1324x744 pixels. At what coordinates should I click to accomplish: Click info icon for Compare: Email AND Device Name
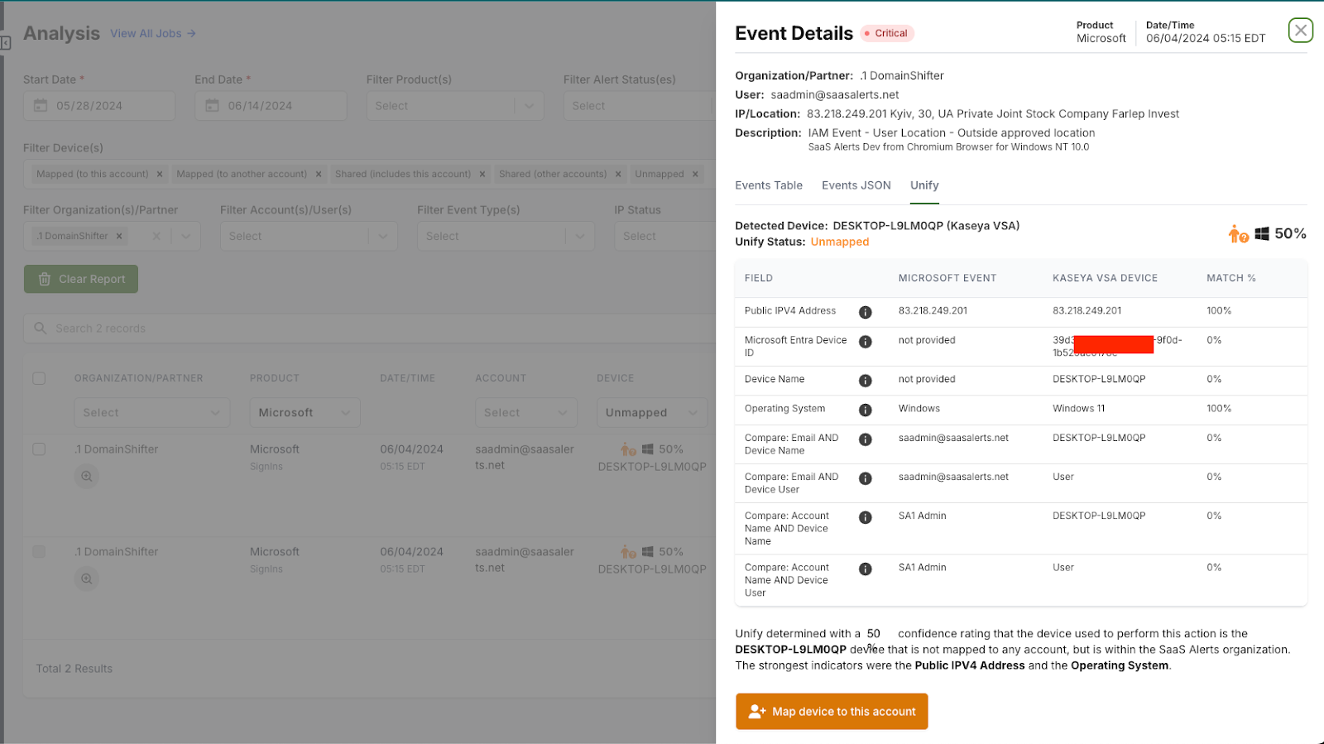click(865, 439)
